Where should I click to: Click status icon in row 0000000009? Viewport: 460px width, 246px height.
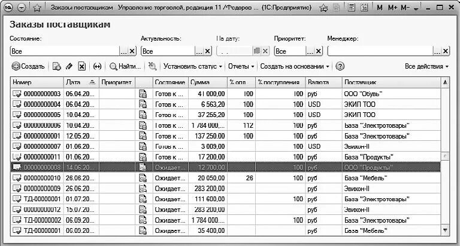pyautogui.click(x=143, y=189)
